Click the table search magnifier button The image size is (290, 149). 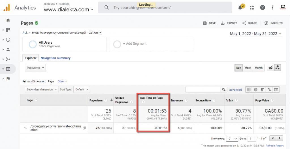pos(224,90)
